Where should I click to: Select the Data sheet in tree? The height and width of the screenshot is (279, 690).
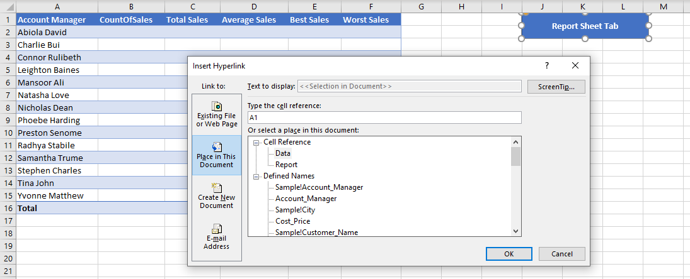283,153
